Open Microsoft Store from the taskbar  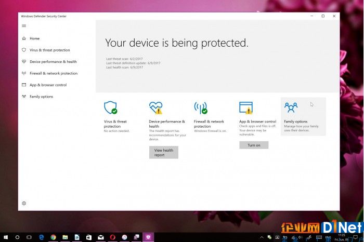pyautogui.click(x=89, y=237)
